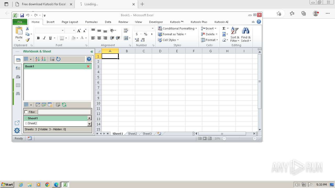
Task: Open Kutools pane settings gear
Action: 17,131
